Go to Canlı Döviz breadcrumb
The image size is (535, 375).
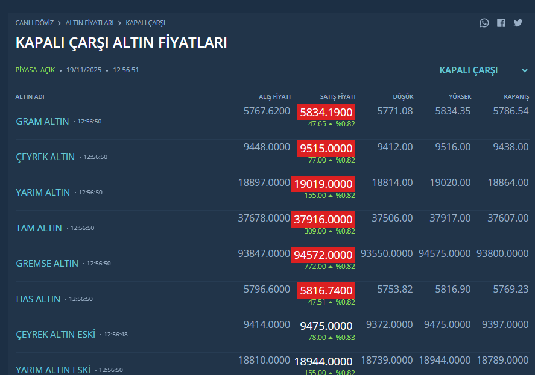tap(34, 23)
